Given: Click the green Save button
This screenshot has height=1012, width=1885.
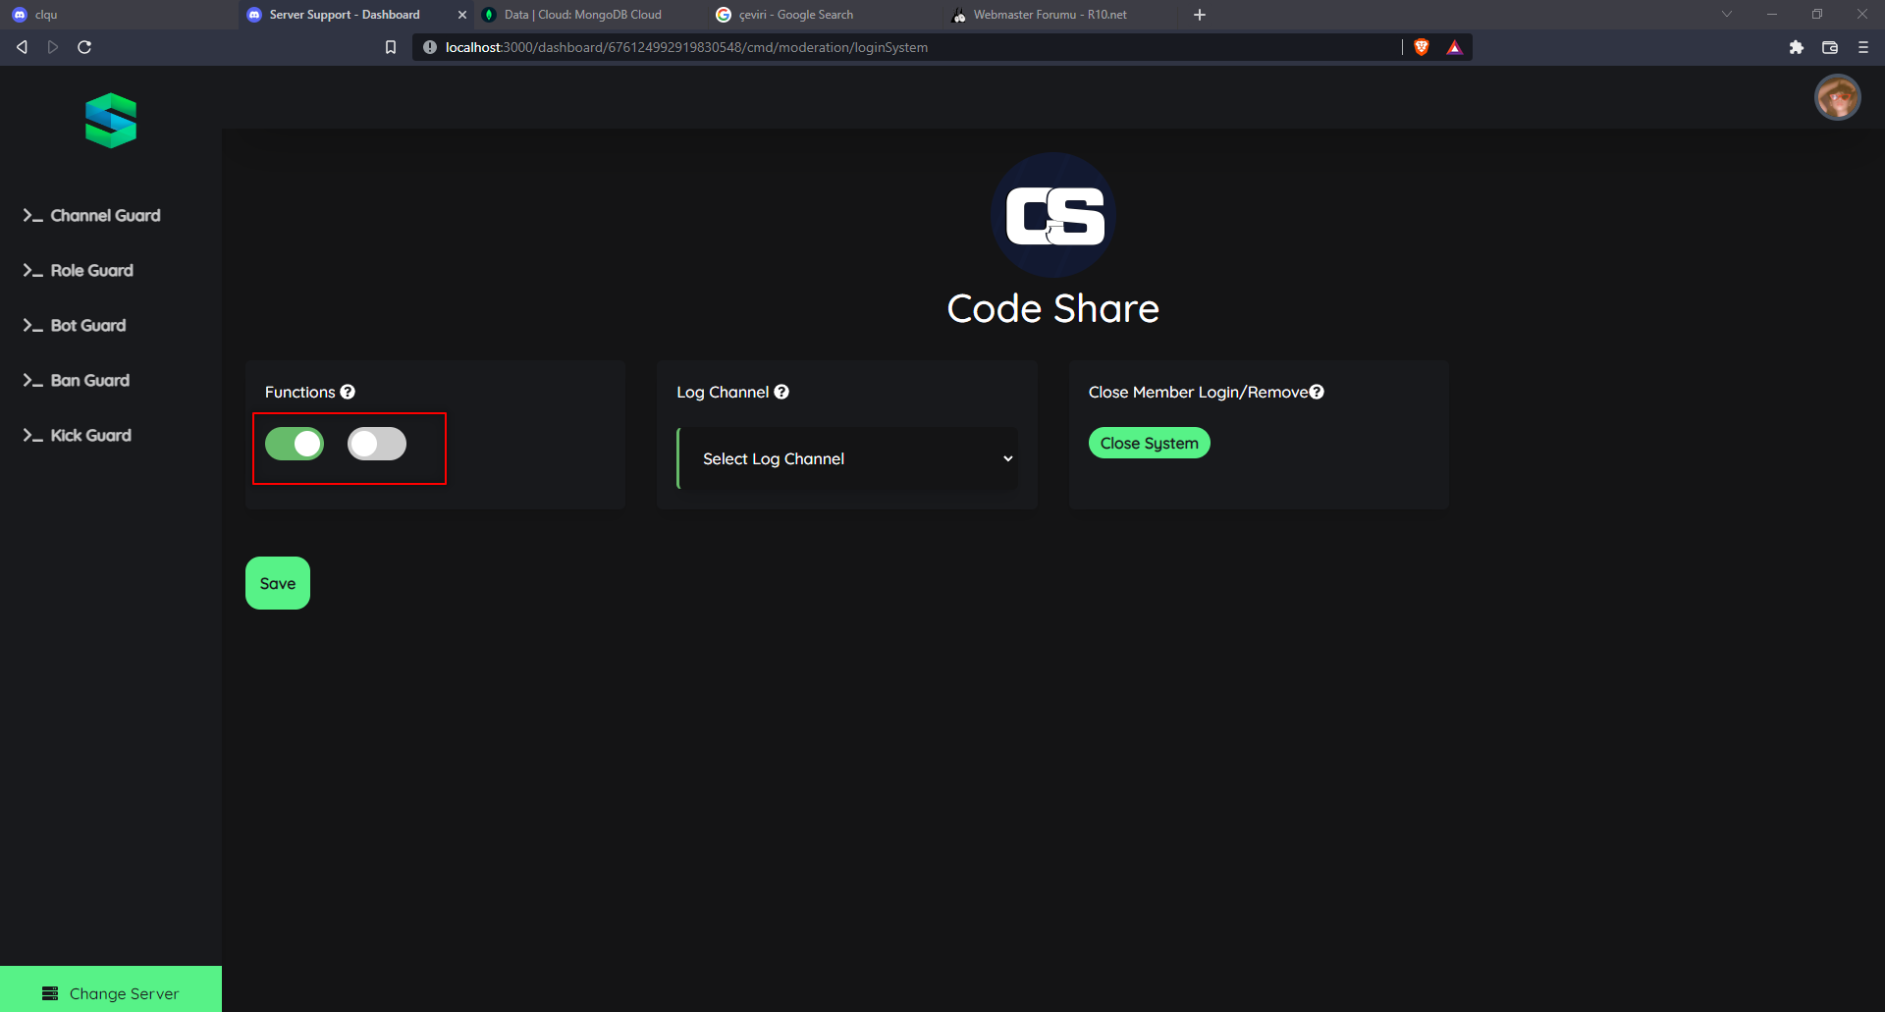Looking at the screenshot, I should click(278, 583).
